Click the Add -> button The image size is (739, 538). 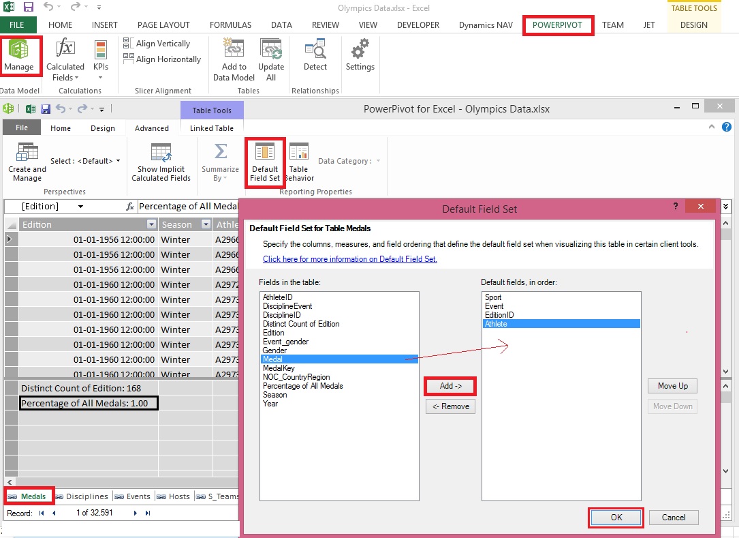(450, 386)
